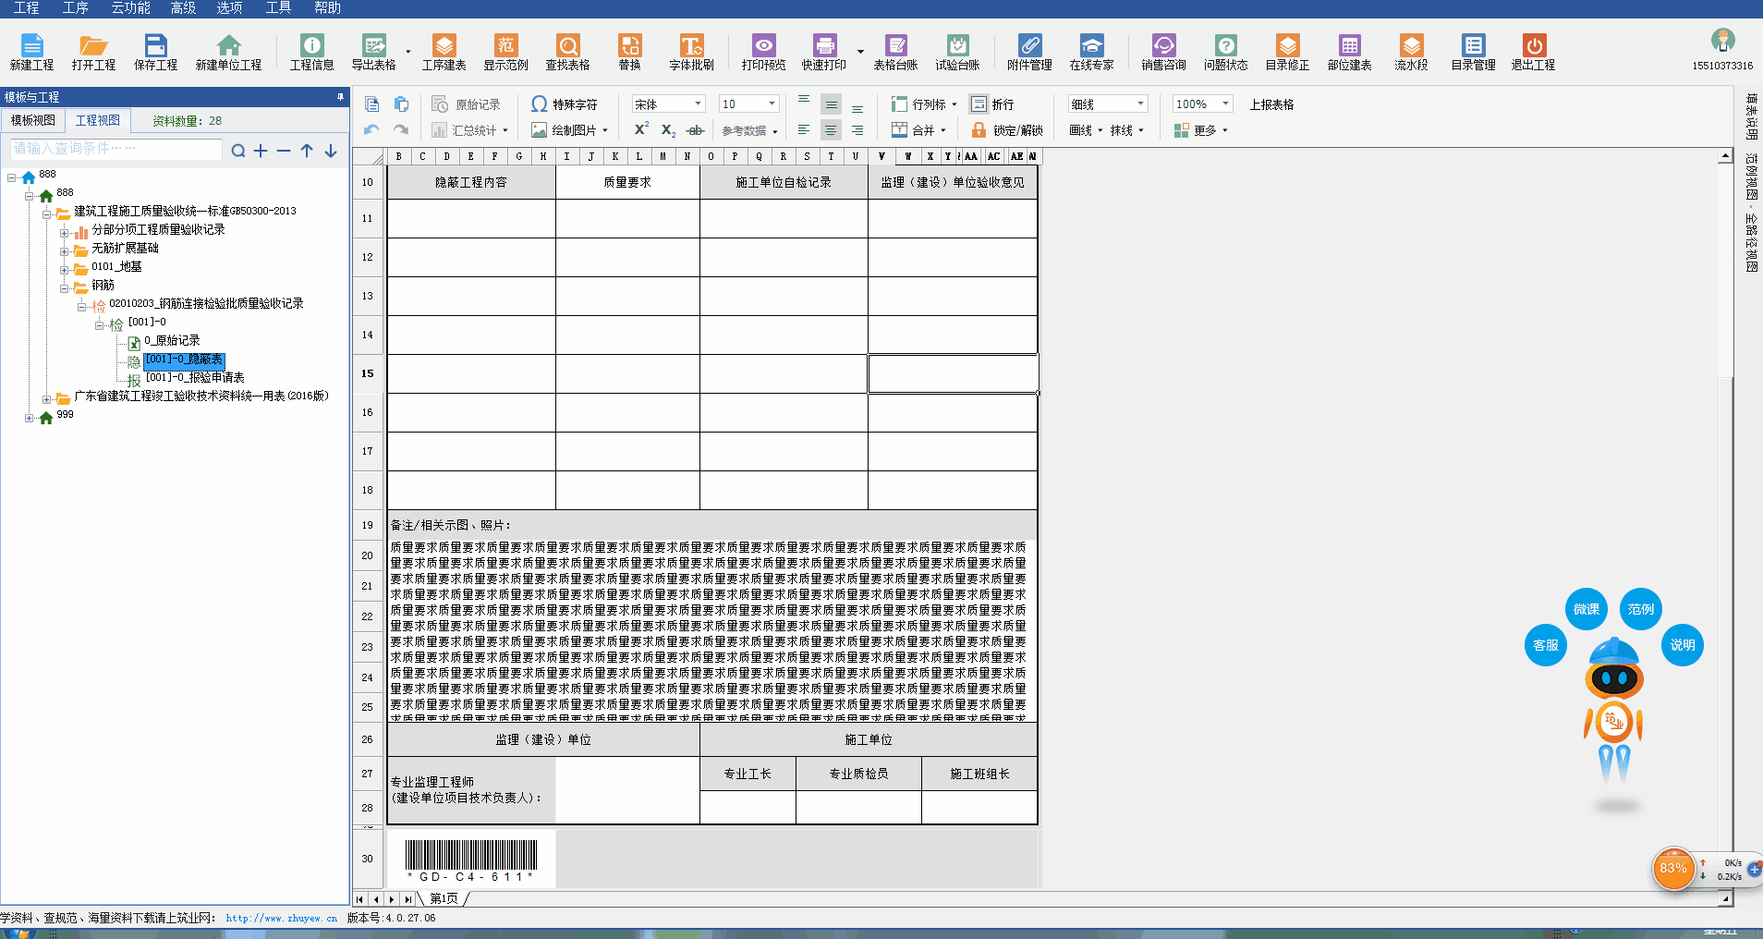Open the 附件管理 attachment manager

tap(1029, 52)
